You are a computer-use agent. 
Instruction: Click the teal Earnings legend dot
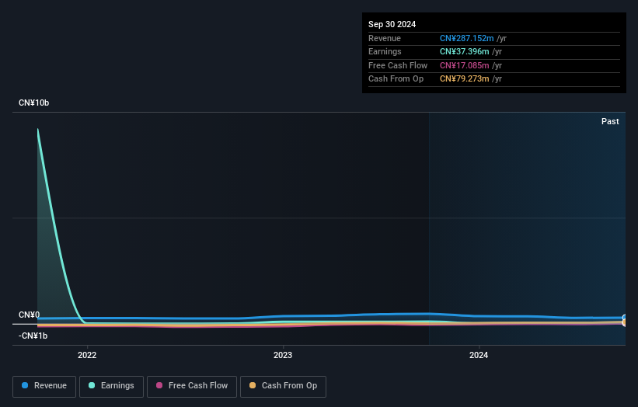[92, 385]
